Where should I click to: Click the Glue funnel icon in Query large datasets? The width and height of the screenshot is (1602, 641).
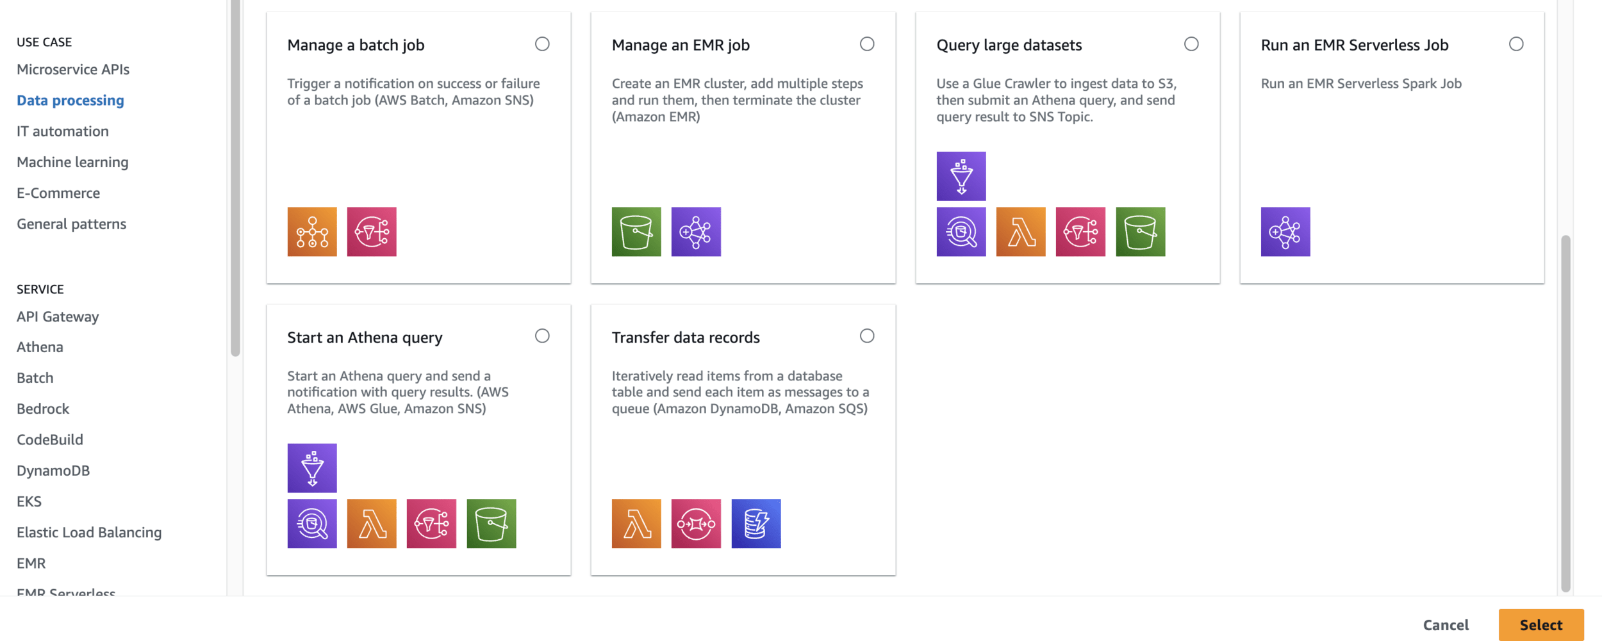(961, 176)
